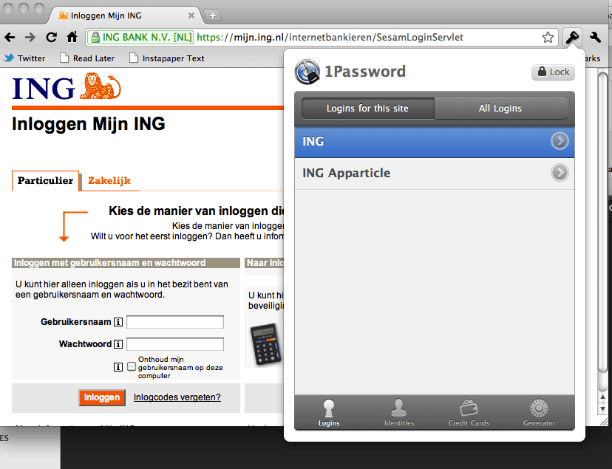This screenshot has width=612, height=469.
Task: Lock 1Password with the Lock button
Action: 553,72
